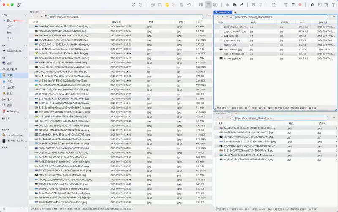Viewport: 338px width, 212px height.
Task: Go back in the 壁纸 pane
Action: tap(33, 16)
